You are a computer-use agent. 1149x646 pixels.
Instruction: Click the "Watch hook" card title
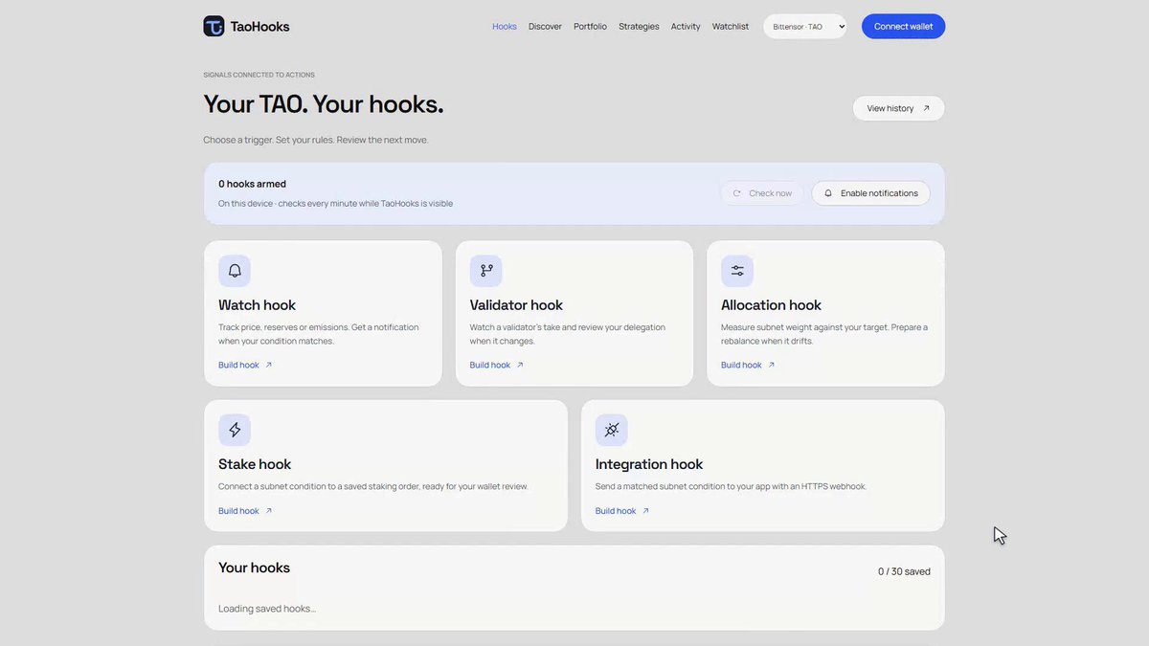(257, 305)
